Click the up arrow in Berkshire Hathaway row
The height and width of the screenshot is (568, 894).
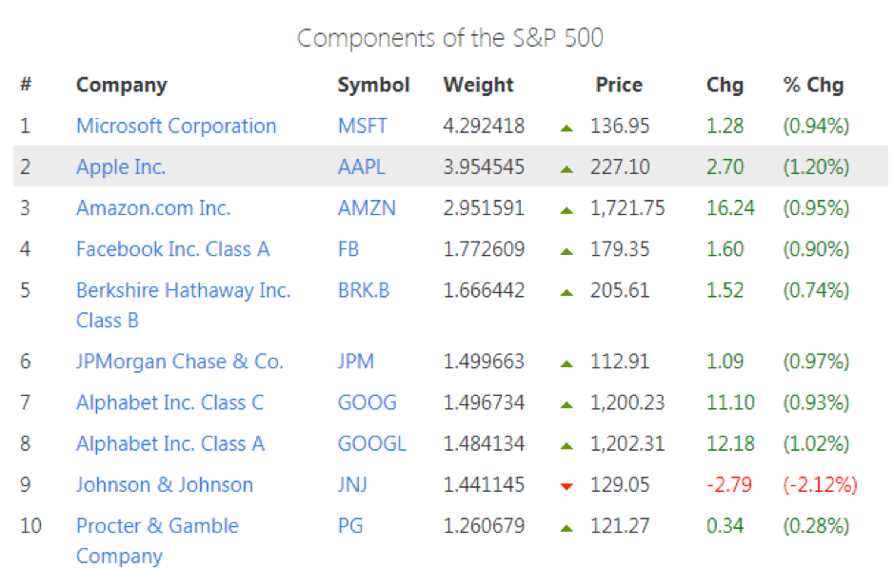click(567, 291)
